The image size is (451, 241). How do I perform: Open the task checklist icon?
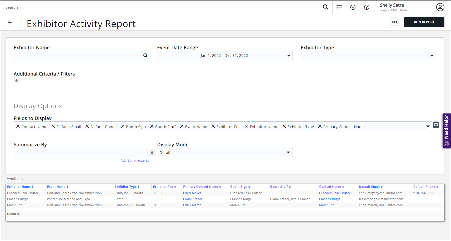pos(339,7)
